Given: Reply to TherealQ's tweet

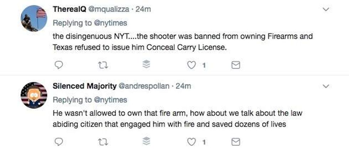Looking at the screenshot, I should [x=60, y=65].
